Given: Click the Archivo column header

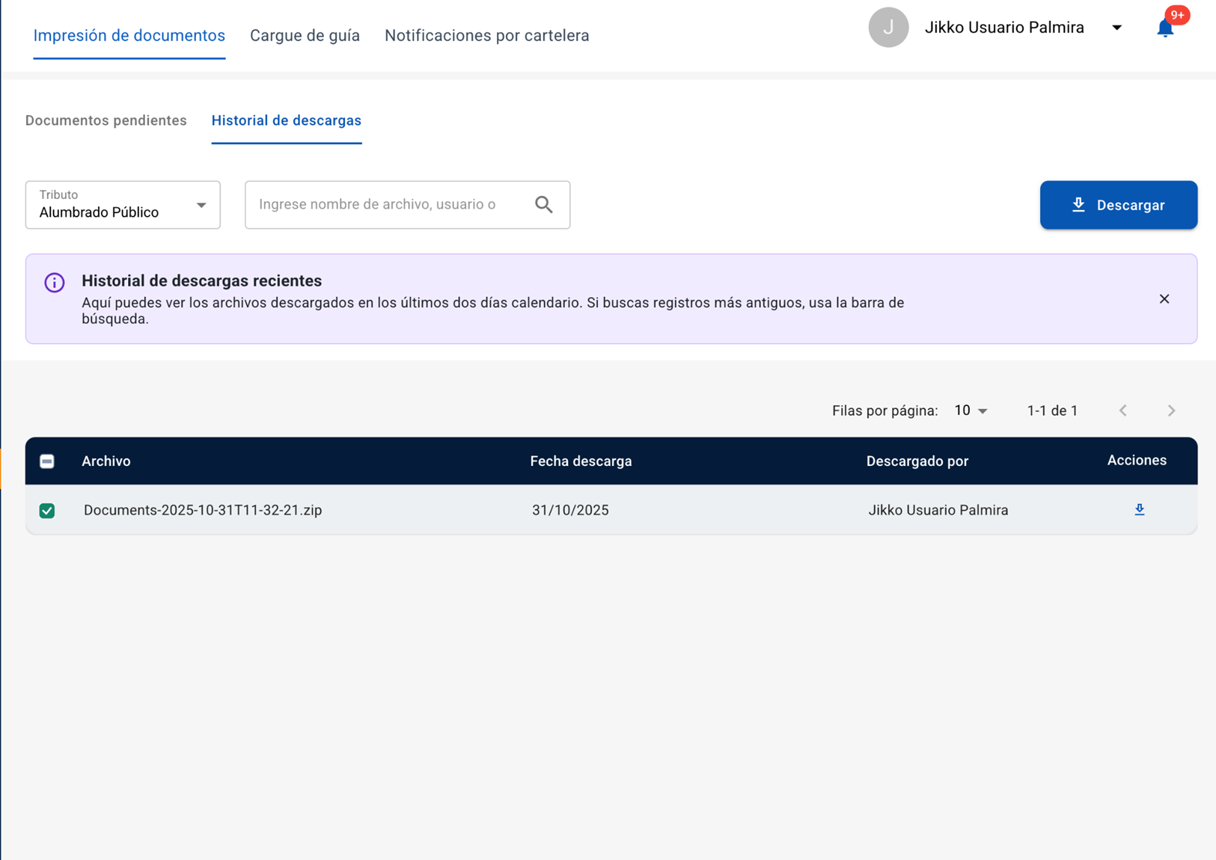Looking at the screenshot, I should tap(106, 461).
